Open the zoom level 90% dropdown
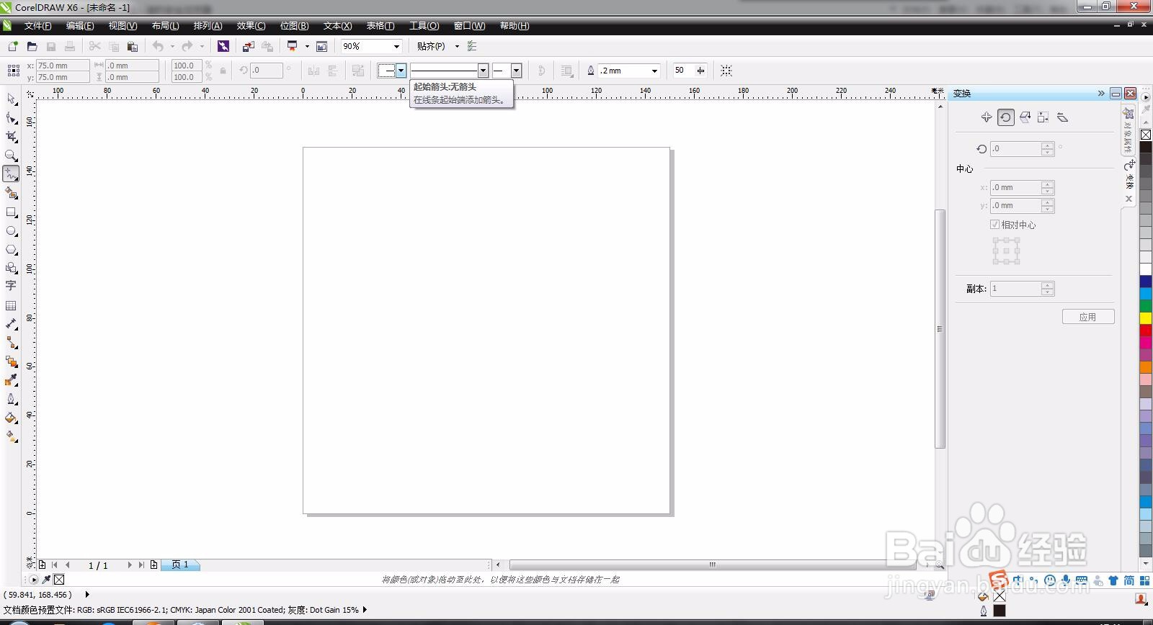The width and height of the screenshot is (1153, 625). click(x=396, y=46)
